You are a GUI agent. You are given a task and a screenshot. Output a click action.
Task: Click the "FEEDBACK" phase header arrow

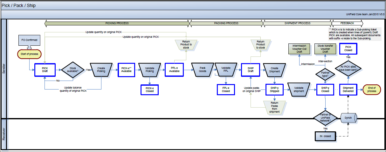[x=347, y=23]
